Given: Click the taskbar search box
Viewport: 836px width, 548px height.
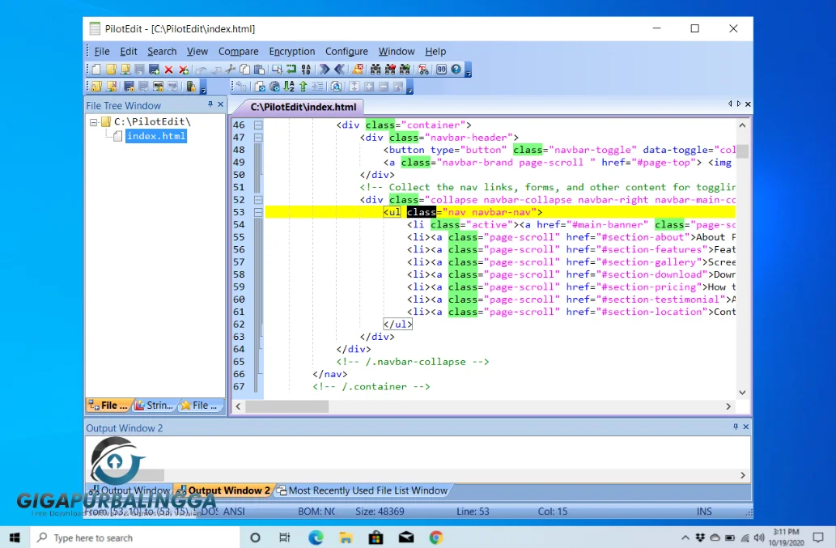Looking at the screenshot, I should click(x=134, y=537).
